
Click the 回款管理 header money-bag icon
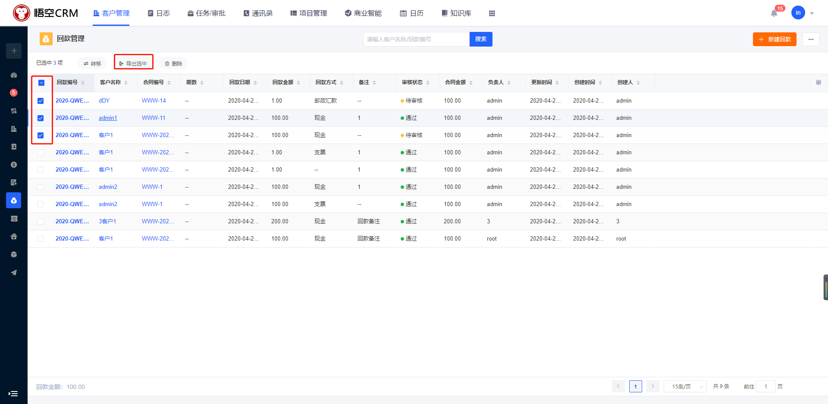coord(46,39)
